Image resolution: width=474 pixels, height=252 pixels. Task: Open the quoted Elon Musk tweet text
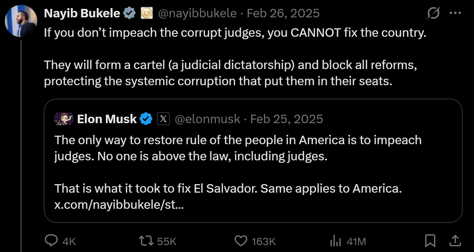coord(238,148)
